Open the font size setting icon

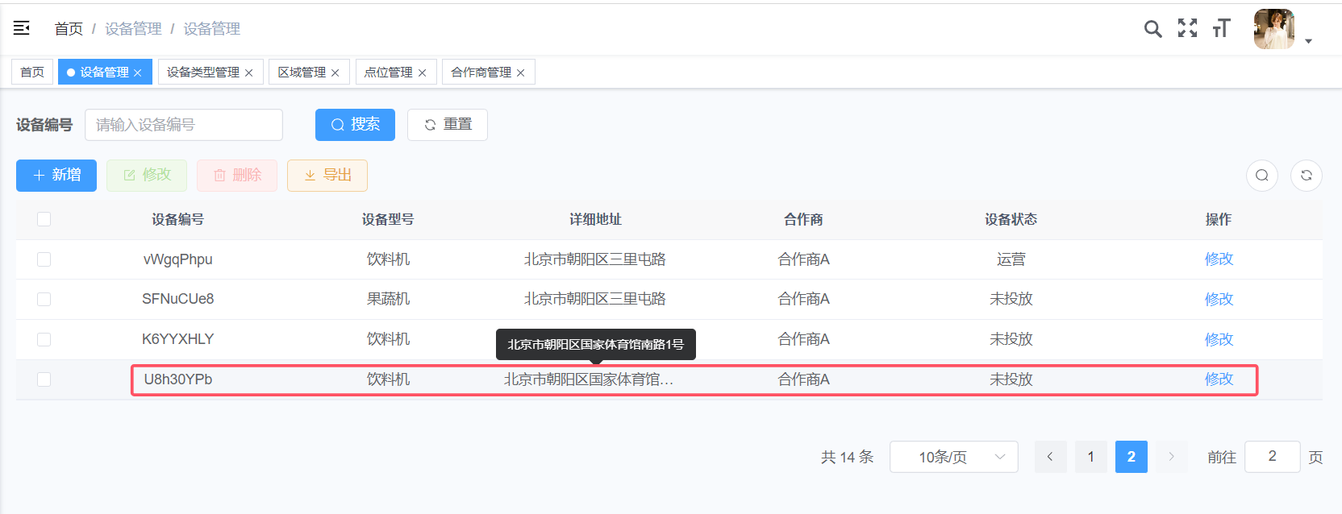tap(1221, 28)
